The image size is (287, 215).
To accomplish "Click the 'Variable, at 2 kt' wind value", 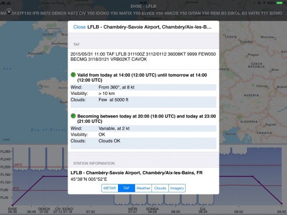I will tap(114, 129).
